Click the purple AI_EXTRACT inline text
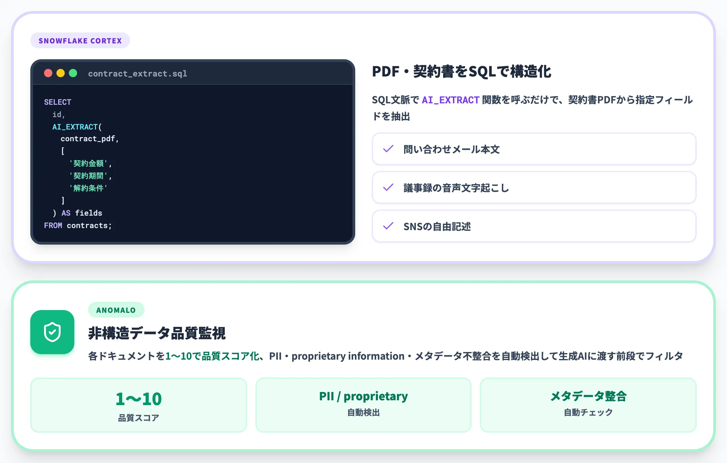727x463 pixels. tap(451, 100)
